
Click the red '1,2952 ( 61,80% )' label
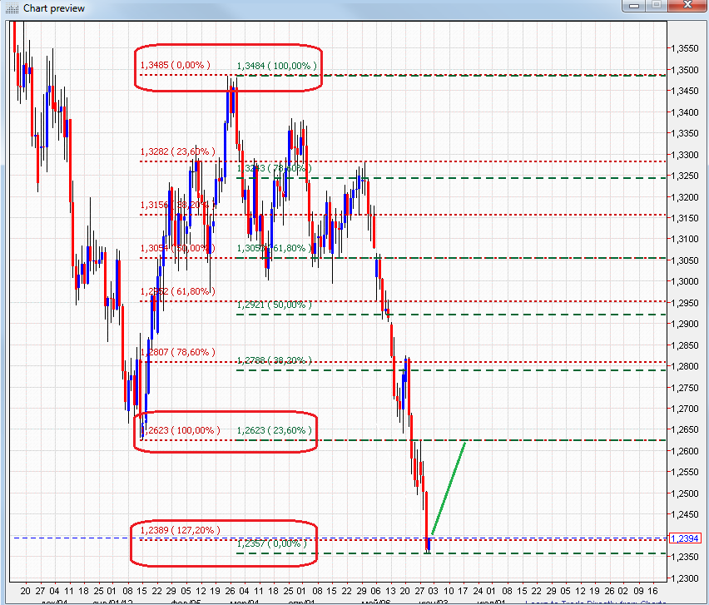(177, 291)
